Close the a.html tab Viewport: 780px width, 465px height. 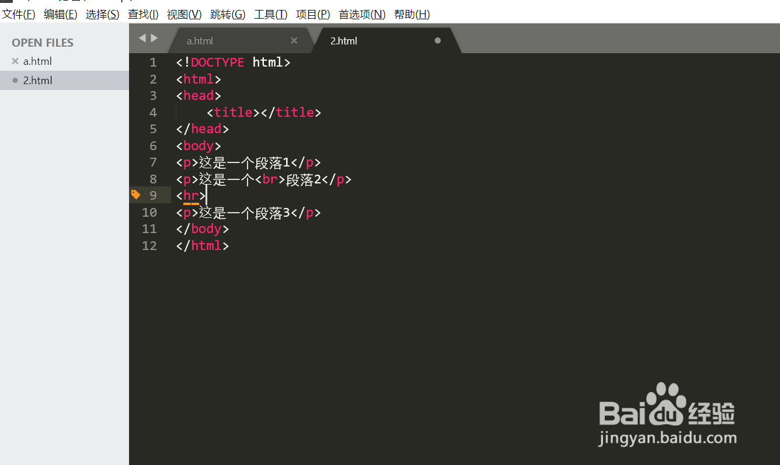(294, 40)
